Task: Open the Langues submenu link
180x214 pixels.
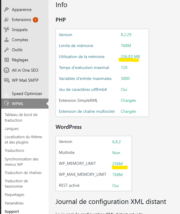Action: pyautogui.click(x=12, y=129)
